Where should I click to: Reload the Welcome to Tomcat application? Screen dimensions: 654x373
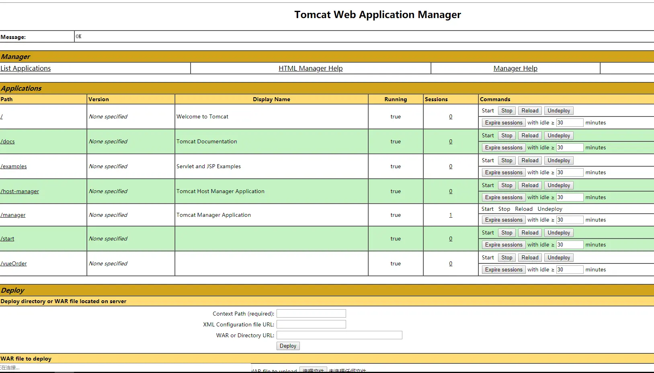pyautogui.click(x=530, y=111)
